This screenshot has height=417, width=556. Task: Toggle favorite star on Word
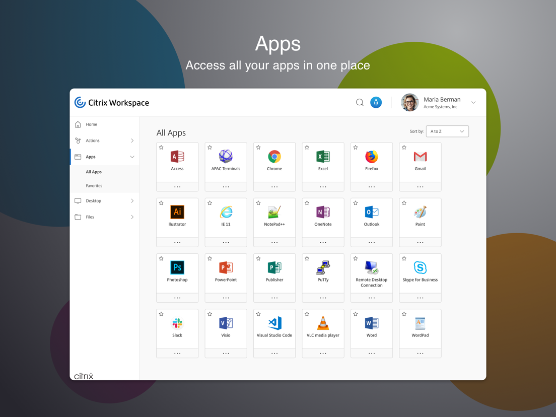(x=356, y=314)
